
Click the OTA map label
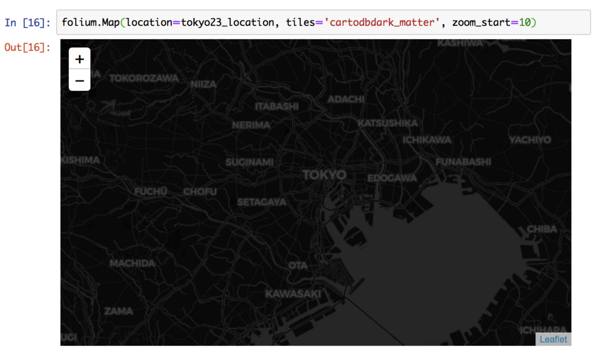pos(297,266)
